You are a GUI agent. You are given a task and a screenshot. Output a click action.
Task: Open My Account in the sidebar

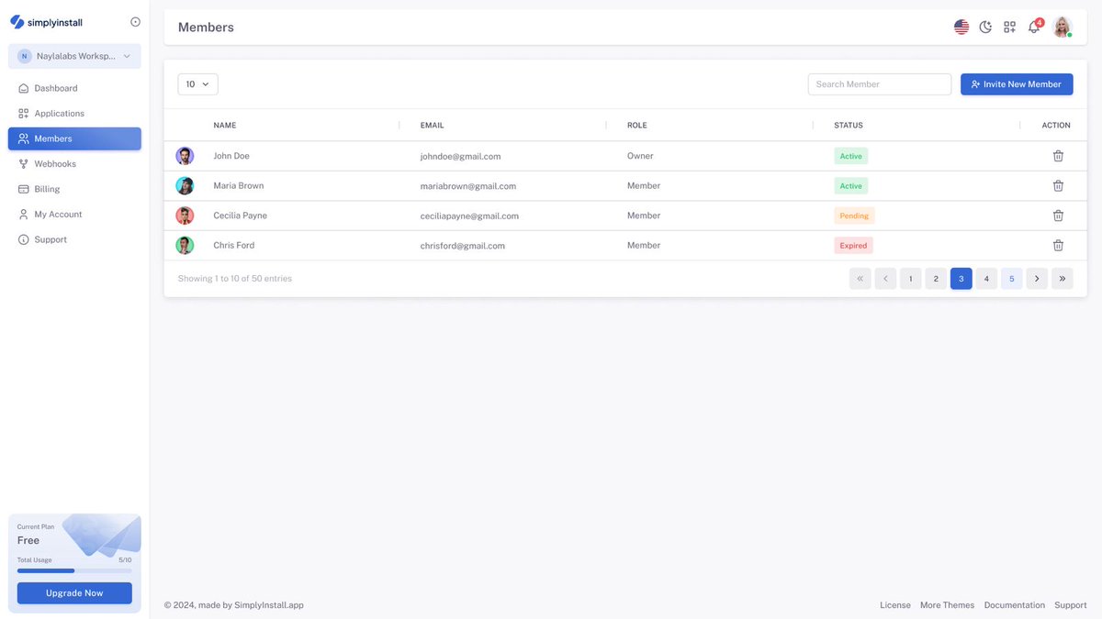pos(74,215)
